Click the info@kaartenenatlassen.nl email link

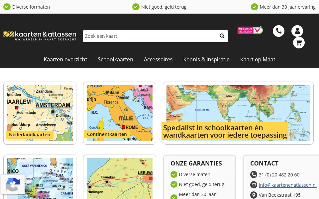pos(288,185)
